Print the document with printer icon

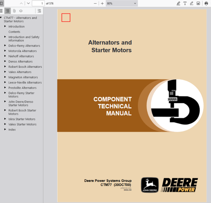pos(206,3)
